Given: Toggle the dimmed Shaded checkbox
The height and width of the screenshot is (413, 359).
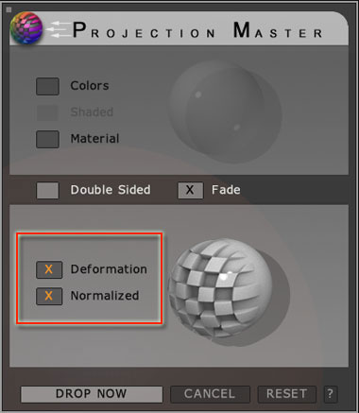Looking at the screenshot, I should pyautogui.click(x=47, y=112).
